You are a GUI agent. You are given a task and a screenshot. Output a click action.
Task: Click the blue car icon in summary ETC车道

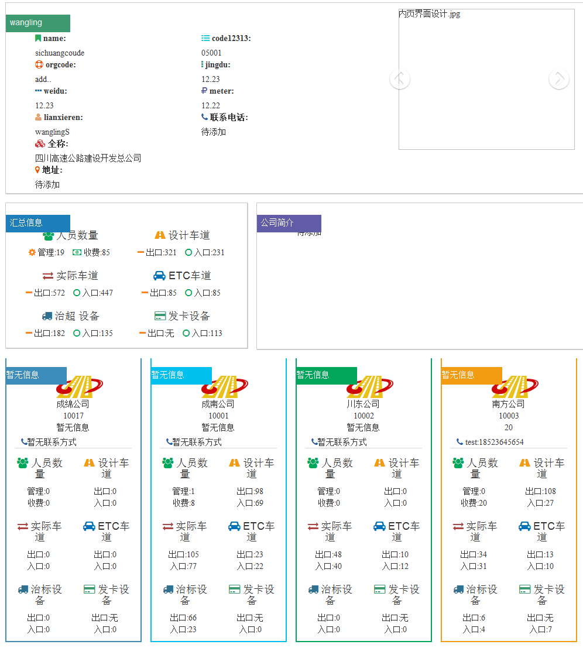(x=159, y=276)
